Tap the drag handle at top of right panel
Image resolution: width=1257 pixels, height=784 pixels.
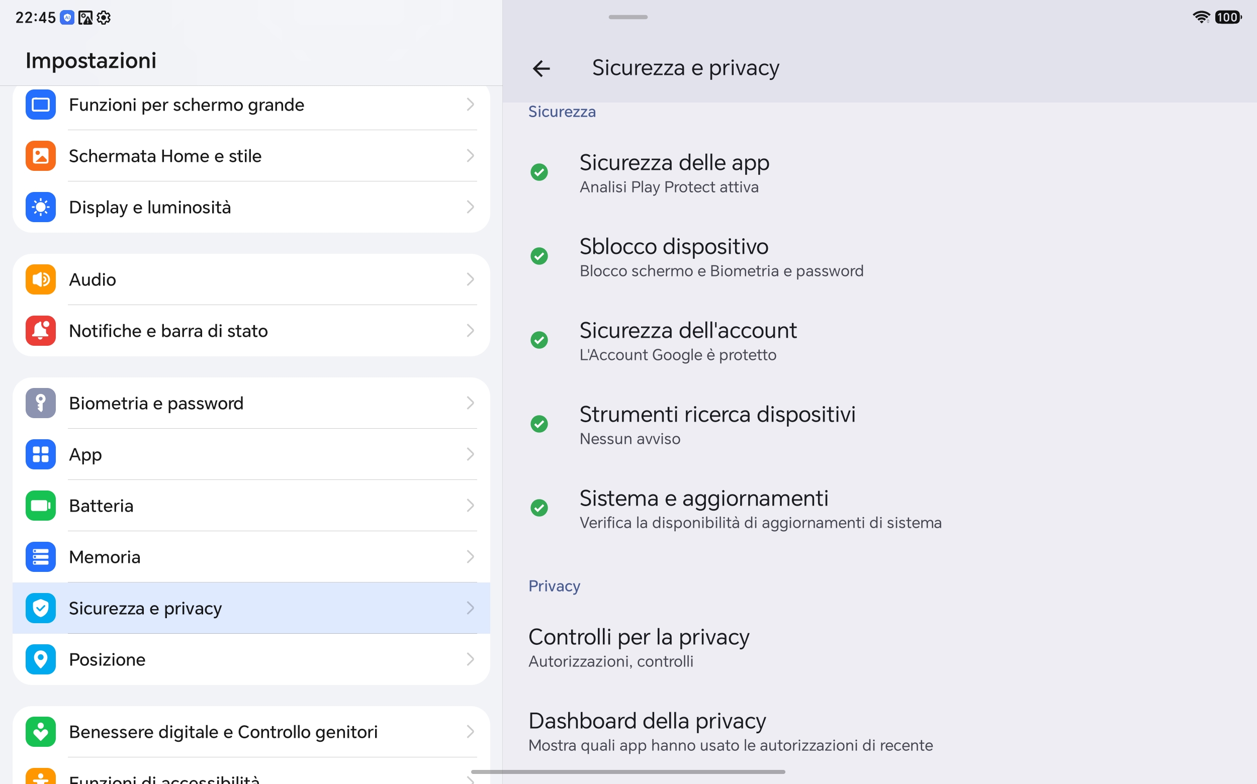(627, 17)
